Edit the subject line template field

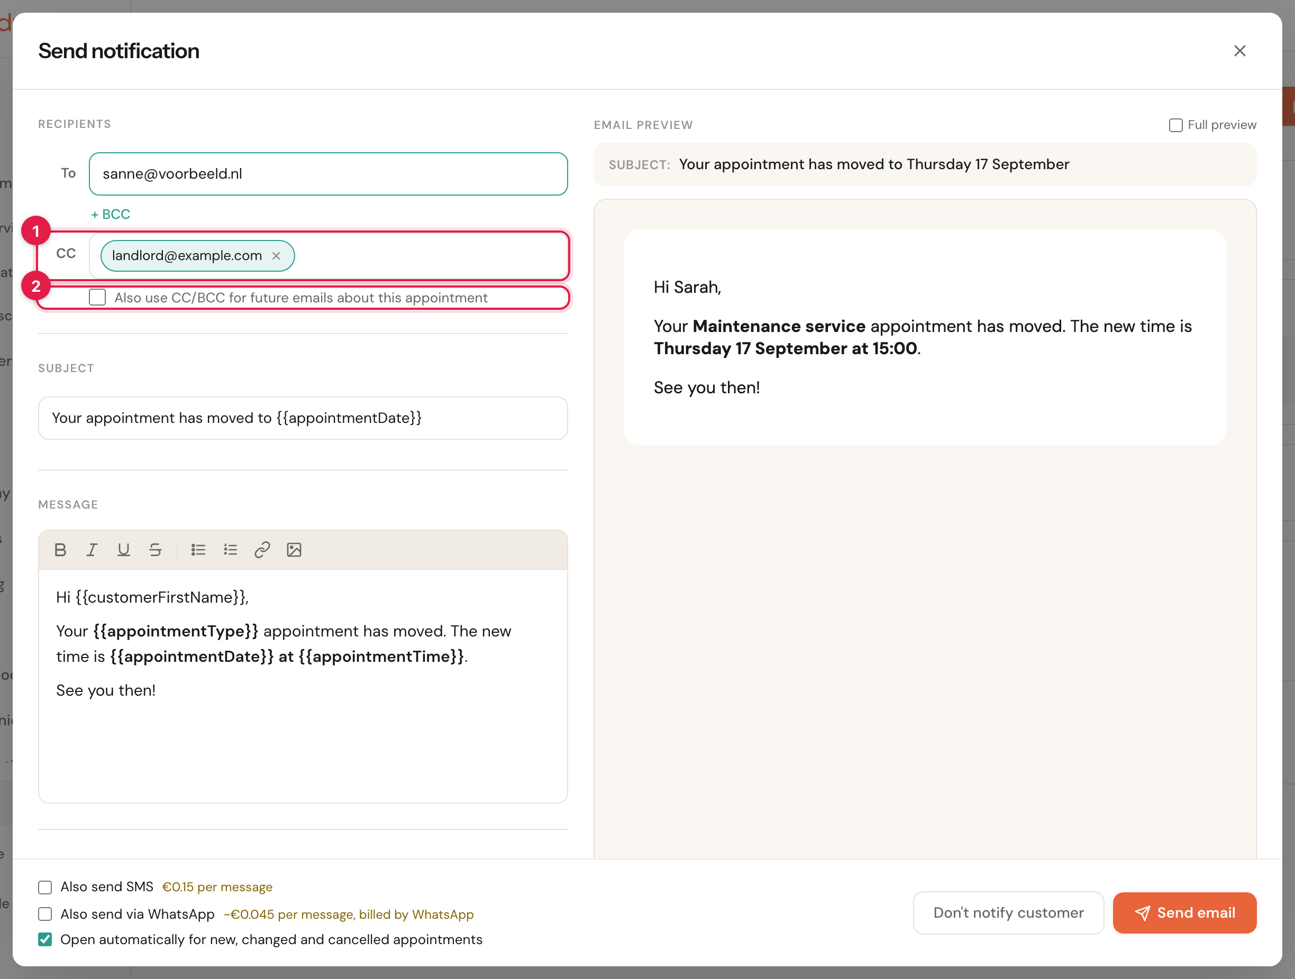[x=303, y=418]
